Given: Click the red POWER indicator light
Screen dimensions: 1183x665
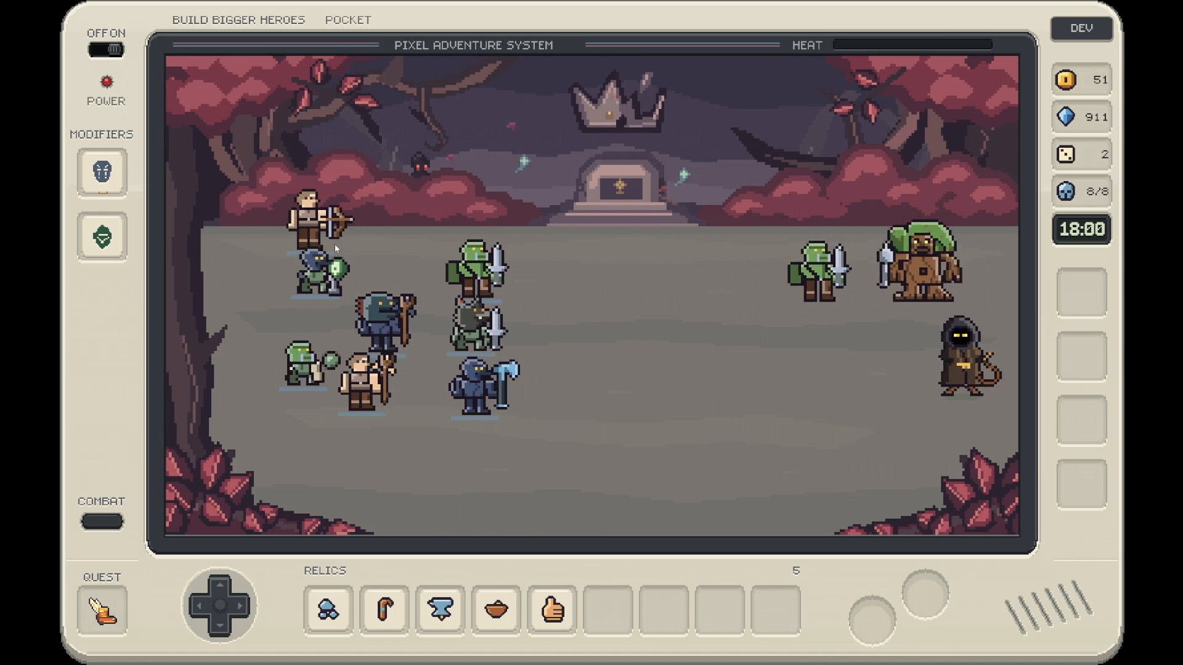Looking at the screenshot, I should coord(107,81).
